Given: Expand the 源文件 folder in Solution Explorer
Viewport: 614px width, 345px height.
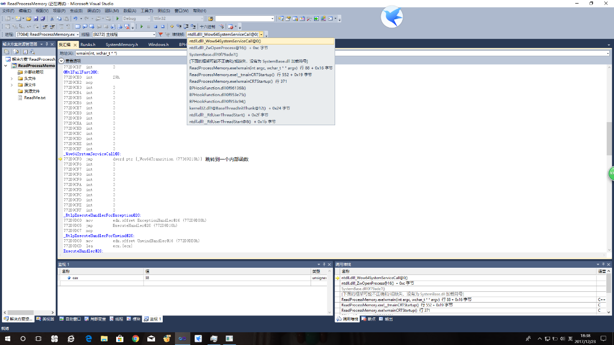Looking at the screenshot, I should pyautogui.click(x=12, y=85).
